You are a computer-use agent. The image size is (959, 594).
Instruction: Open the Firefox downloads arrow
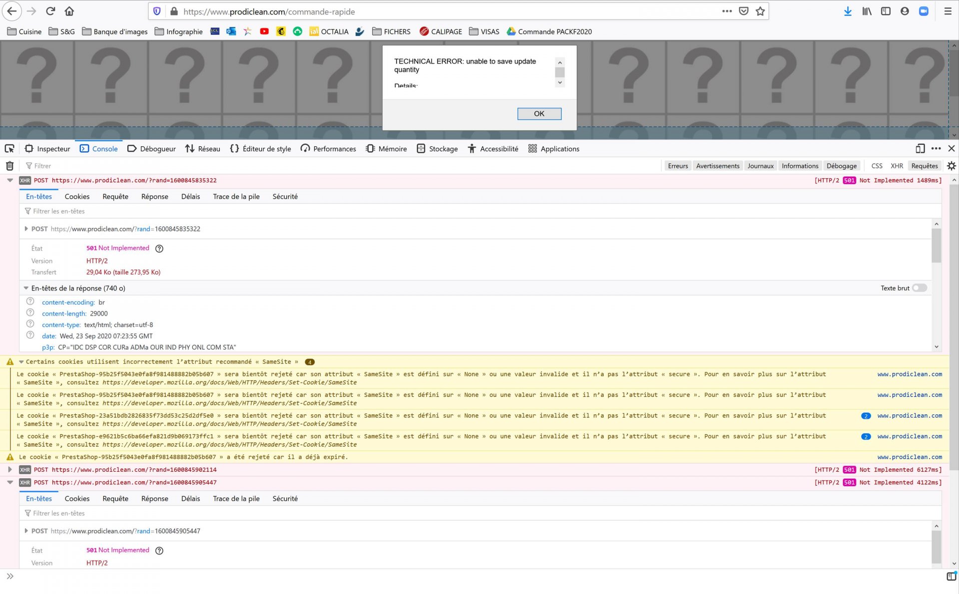pos(848,11)
